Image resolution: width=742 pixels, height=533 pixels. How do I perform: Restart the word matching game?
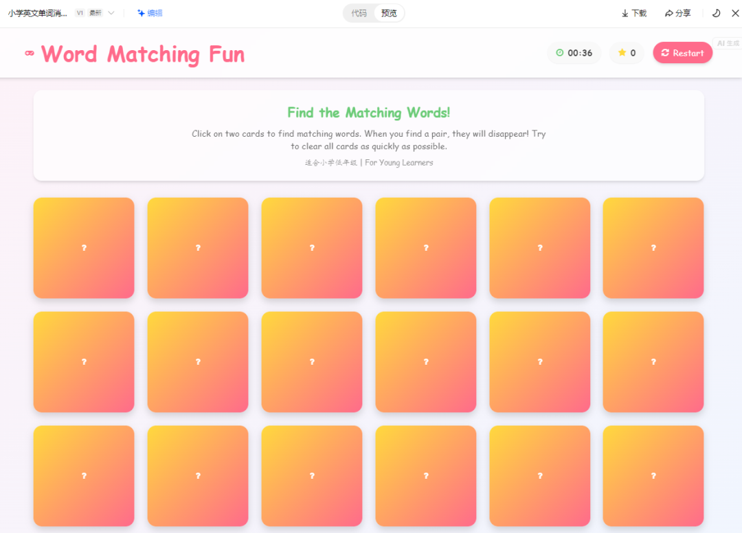tap(682, 53)
